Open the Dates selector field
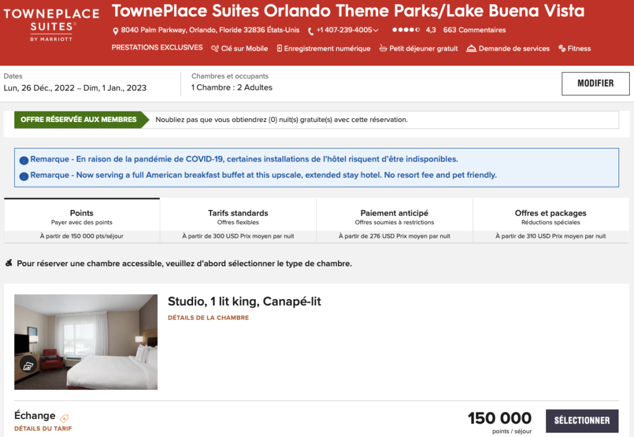The image size is (634, 437). [x=75, y=82]
